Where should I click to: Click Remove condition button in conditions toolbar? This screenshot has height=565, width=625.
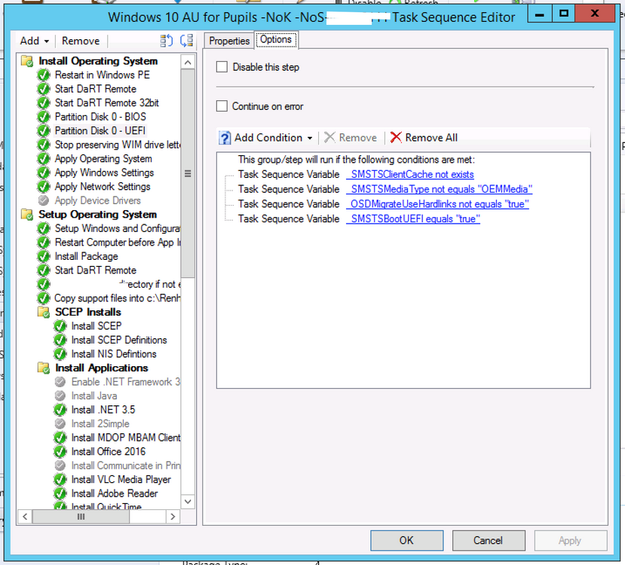click(x=351, y=138)
